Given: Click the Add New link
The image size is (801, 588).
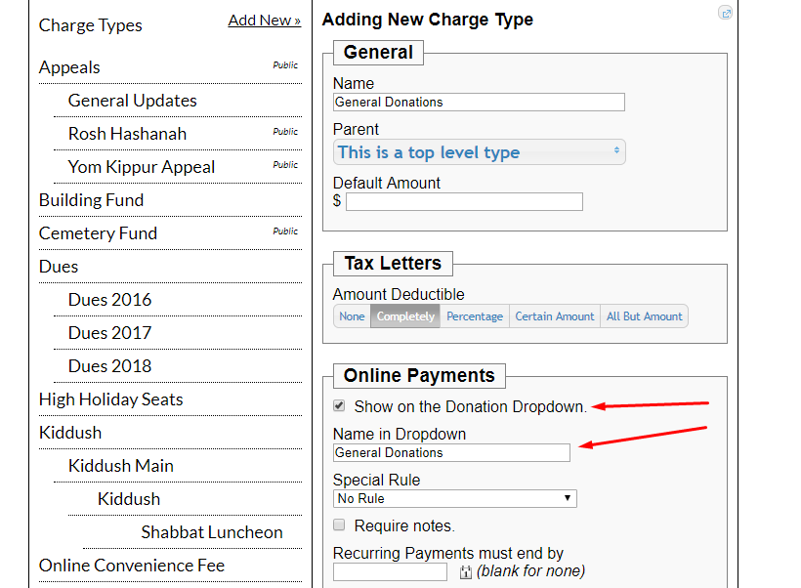Looking at the screenshot, I should 264,21.
